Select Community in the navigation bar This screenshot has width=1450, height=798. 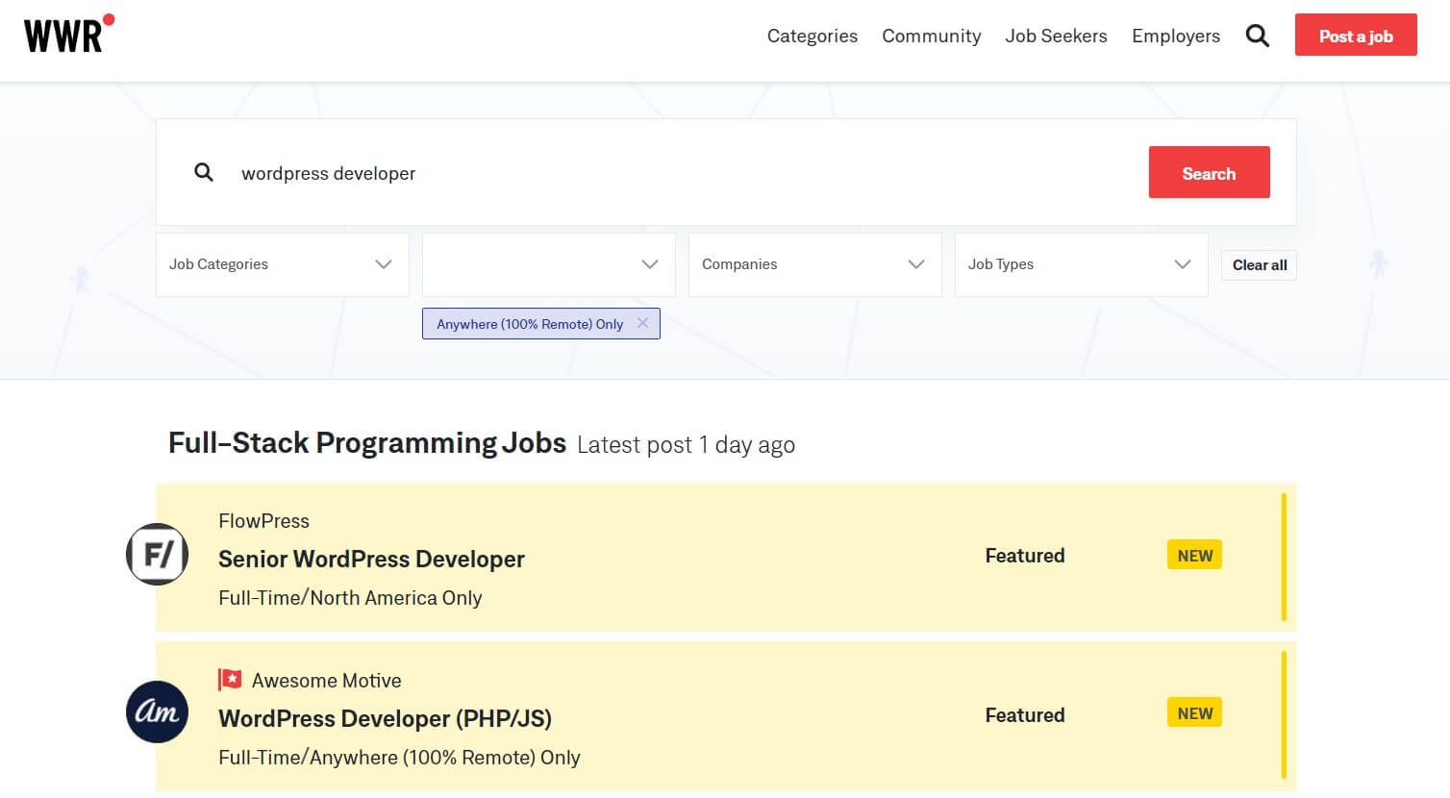click(931, 36)
